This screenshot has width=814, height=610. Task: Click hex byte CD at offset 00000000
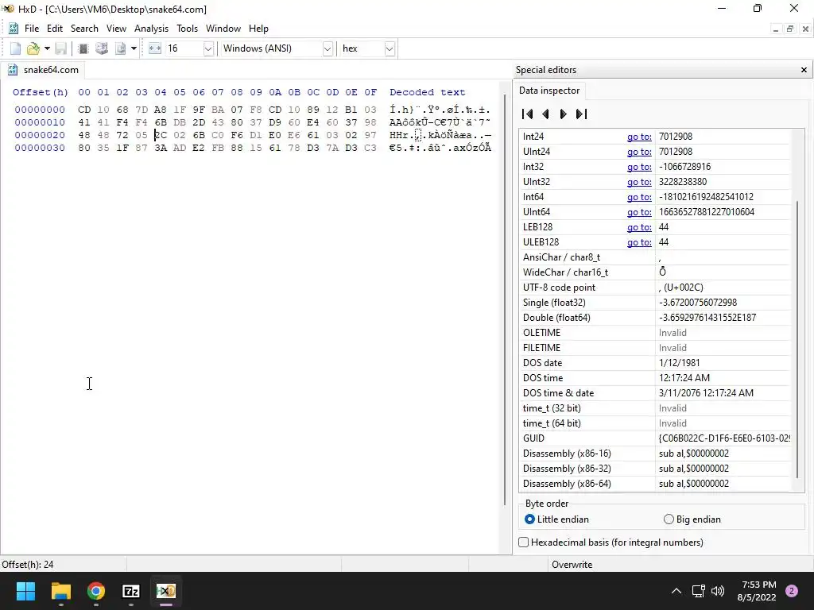click(x=84, y=110)
